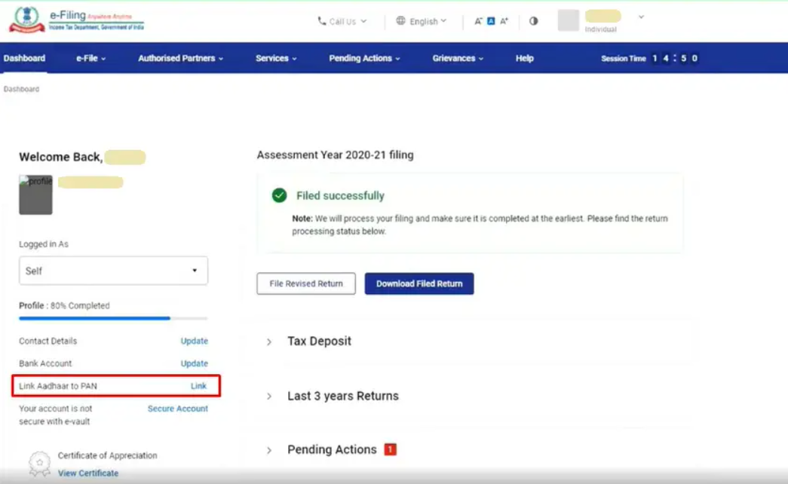This screenshot has width=788, height=484.
Task: Click the e-Filing portal logo
Action: click(76, 20)
